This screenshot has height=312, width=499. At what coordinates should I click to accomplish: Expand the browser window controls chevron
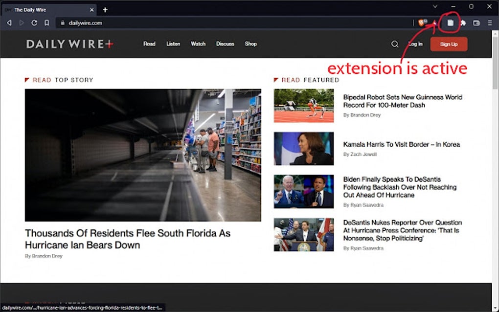click(435, 6)
